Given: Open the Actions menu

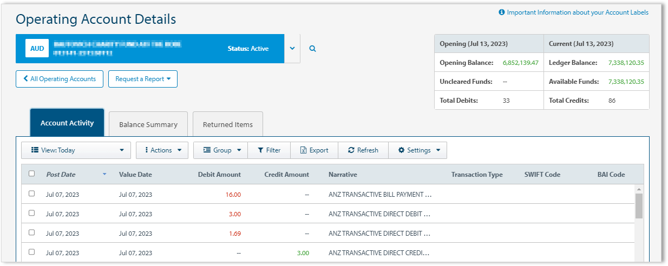Looking at the screenshot, I should click(162, 150).
